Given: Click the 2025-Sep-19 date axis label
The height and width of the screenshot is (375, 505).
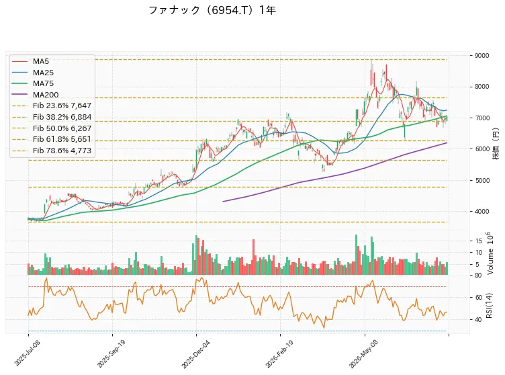Looking at the screenshot, I should point(111,353).
